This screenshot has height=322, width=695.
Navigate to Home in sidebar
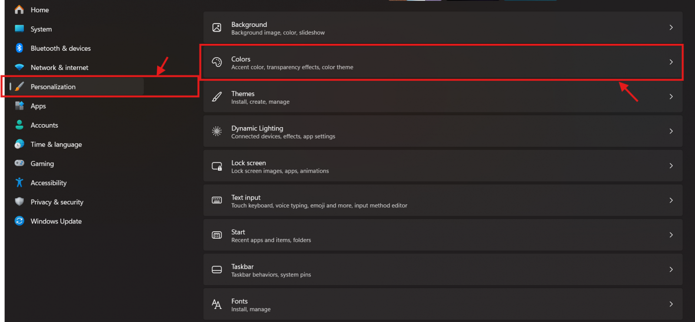(40, 10)
